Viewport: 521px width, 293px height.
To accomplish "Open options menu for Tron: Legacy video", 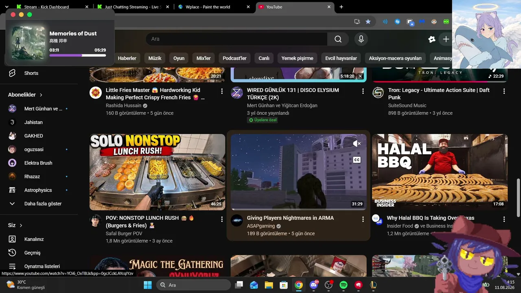I will tap(504, 91).
